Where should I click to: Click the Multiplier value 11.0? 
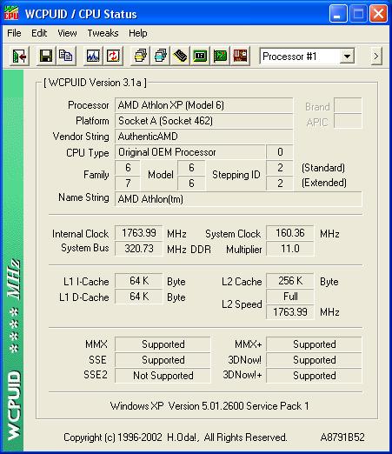pos(289,249)
